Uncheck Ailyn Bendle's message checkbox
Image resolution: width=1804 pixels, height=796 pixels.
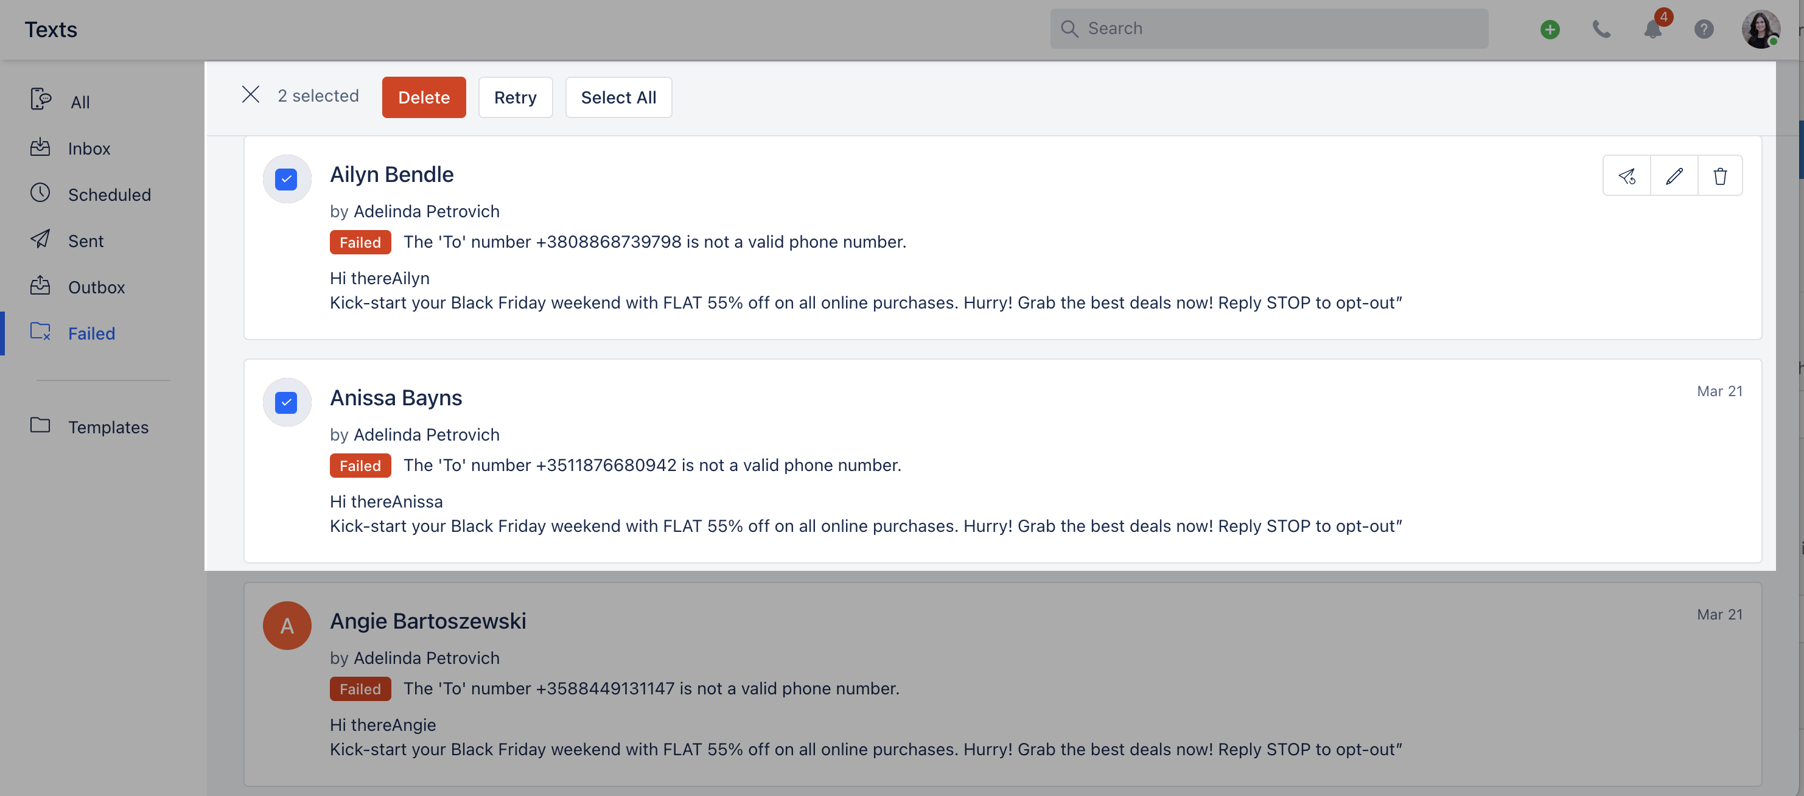pos(285,180)
